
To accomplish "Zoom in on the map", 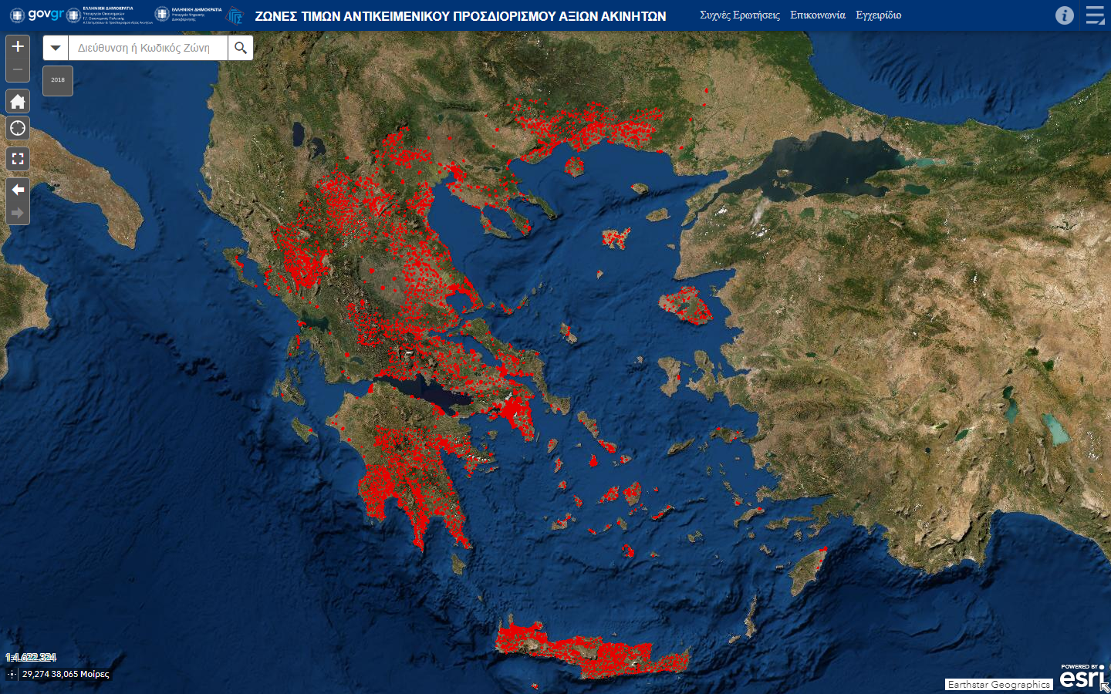I will [18, 47].
